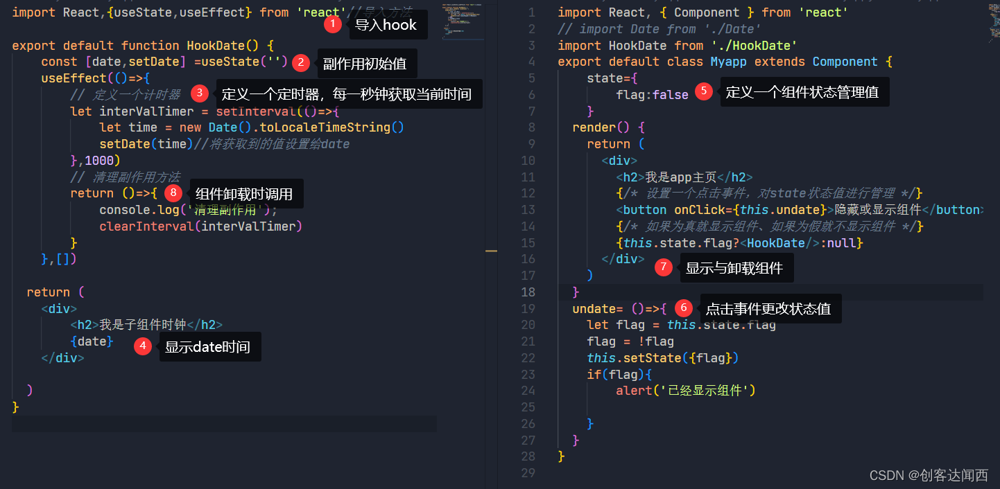
Task: Click the JSX comment on line 14
Action: tap(770, 226)
